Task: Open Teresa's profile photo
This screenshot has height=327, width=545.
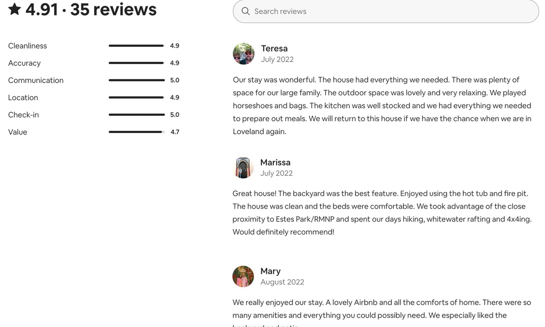Action: tap(243, 54)
